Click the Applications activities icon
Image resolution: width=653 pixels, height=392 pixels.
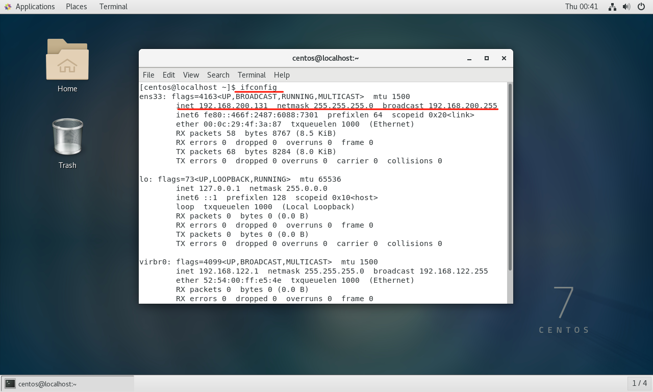tap(8, 7)
